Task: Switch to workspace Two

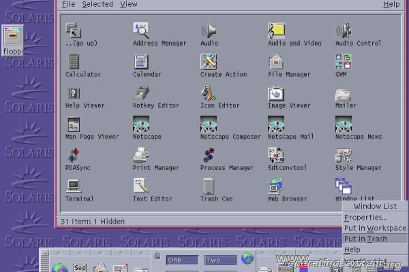Action: [x=220, y=260]
